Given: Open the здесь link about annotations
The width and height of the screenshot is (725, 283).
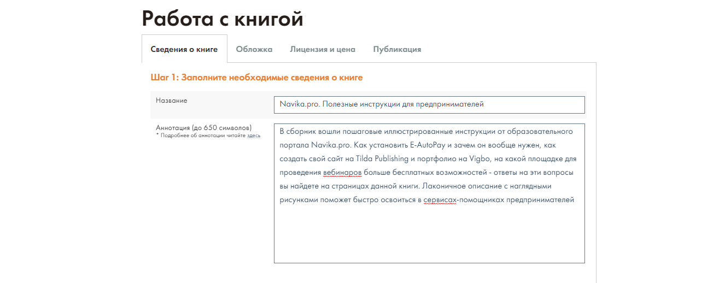Looking at the screenshot, I should click(x=254, y=135).
